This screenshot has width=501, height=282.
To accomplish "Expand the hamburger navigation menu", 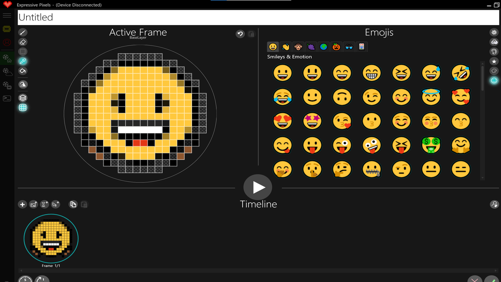I will click(7, 15).
